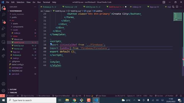Show errors and warnings count
The width and height of the screenshot is (184, 103).
[x=76, y=96]
